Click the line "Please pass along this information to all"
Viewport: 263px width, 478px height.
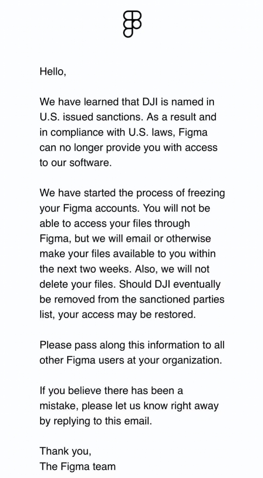132,345
